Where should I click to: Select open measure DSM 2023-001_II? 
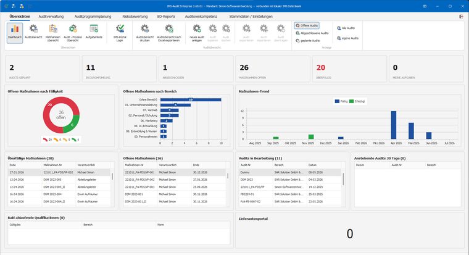pyautogui.click(x=175, y=202)
